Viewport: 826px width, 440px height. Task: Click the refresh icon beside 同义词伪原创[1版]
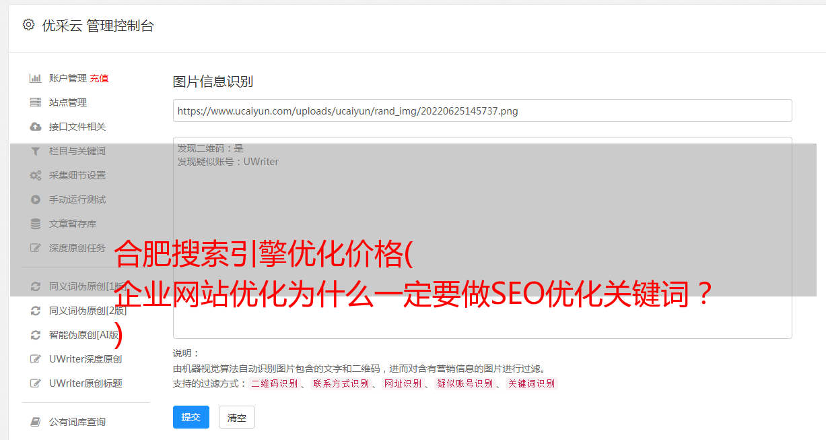click(x=36, y=286)
